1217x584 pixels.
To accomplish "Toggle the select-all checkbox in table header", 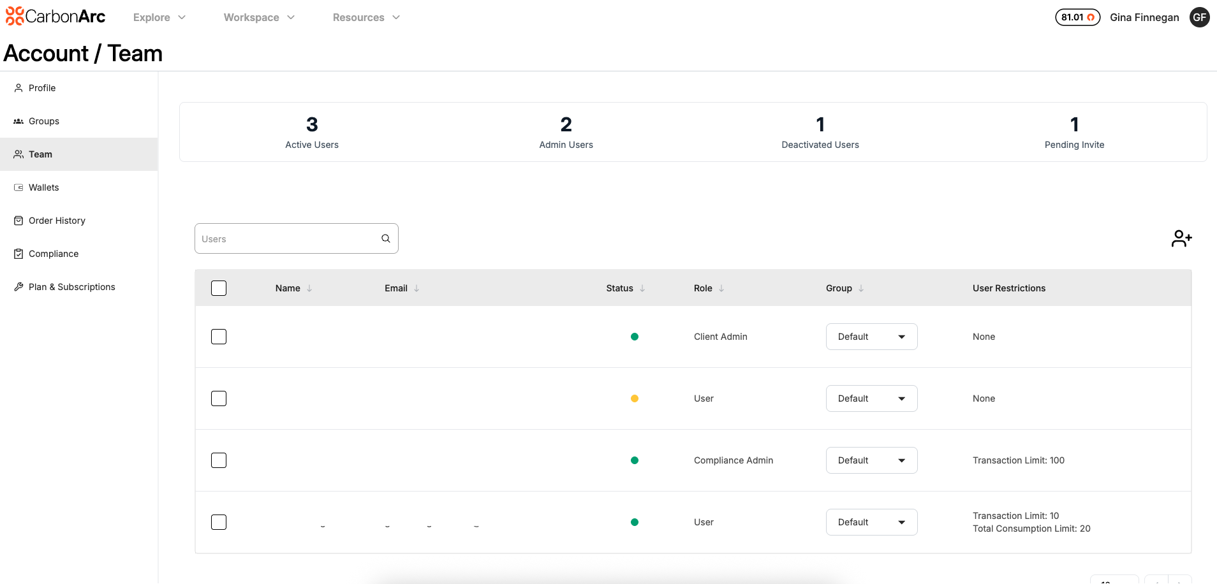I will (218, 288).
